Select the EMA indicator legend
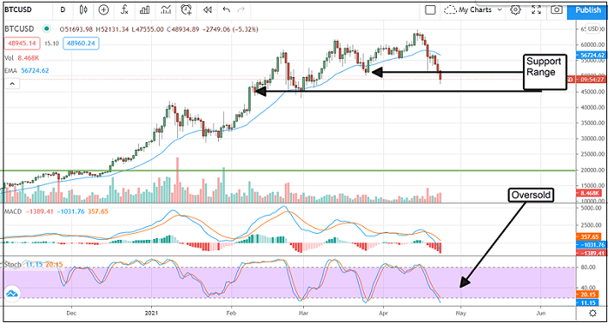 tap(27, 71)
